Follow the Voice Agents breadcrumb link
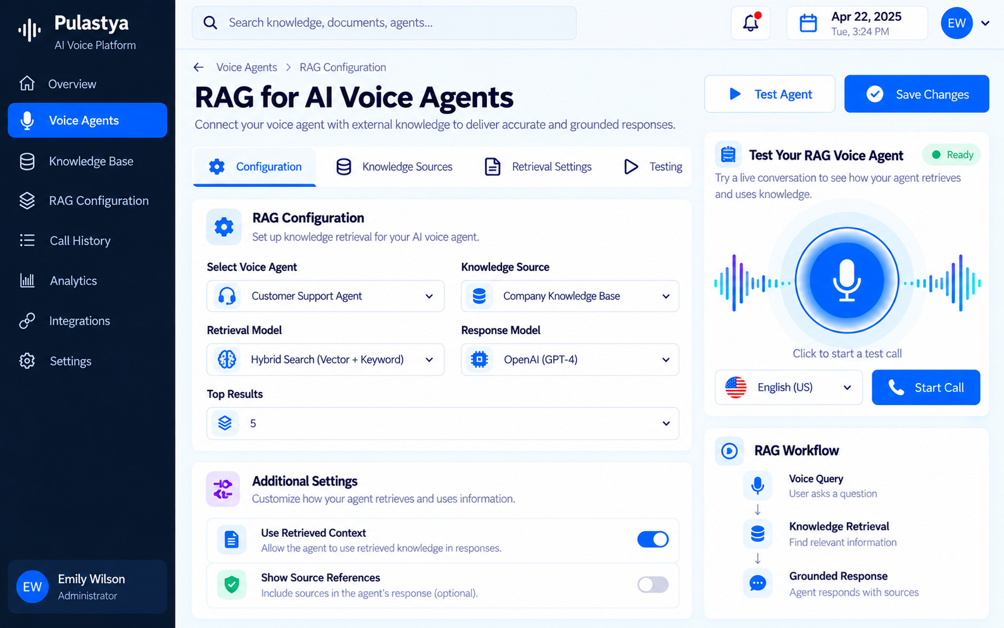The image size is (1004, 628). point(247,67)
